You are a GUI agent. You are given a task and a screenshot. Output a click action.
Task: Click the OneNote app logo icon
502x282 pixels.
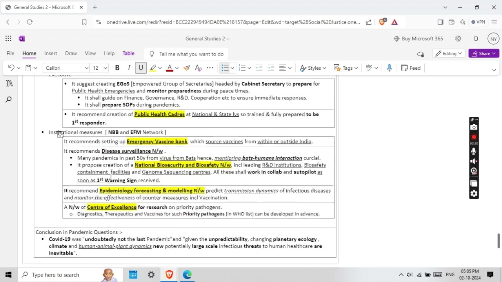22,38
